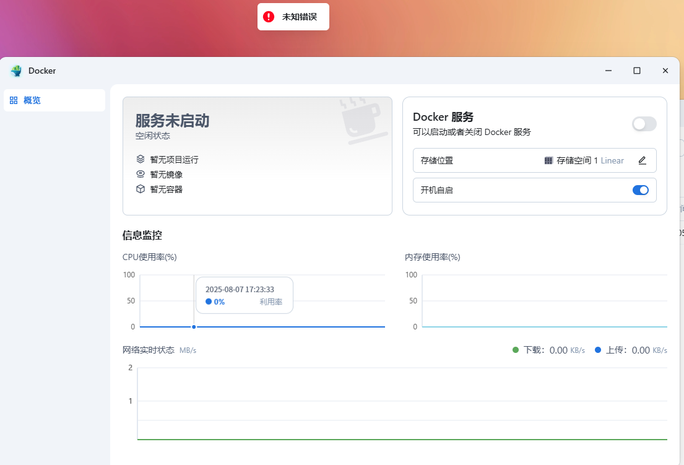Image resolution: width=684 pixels, height=465 pixels.
Task: Click the Linear storage type label
Action: [612, 160]
